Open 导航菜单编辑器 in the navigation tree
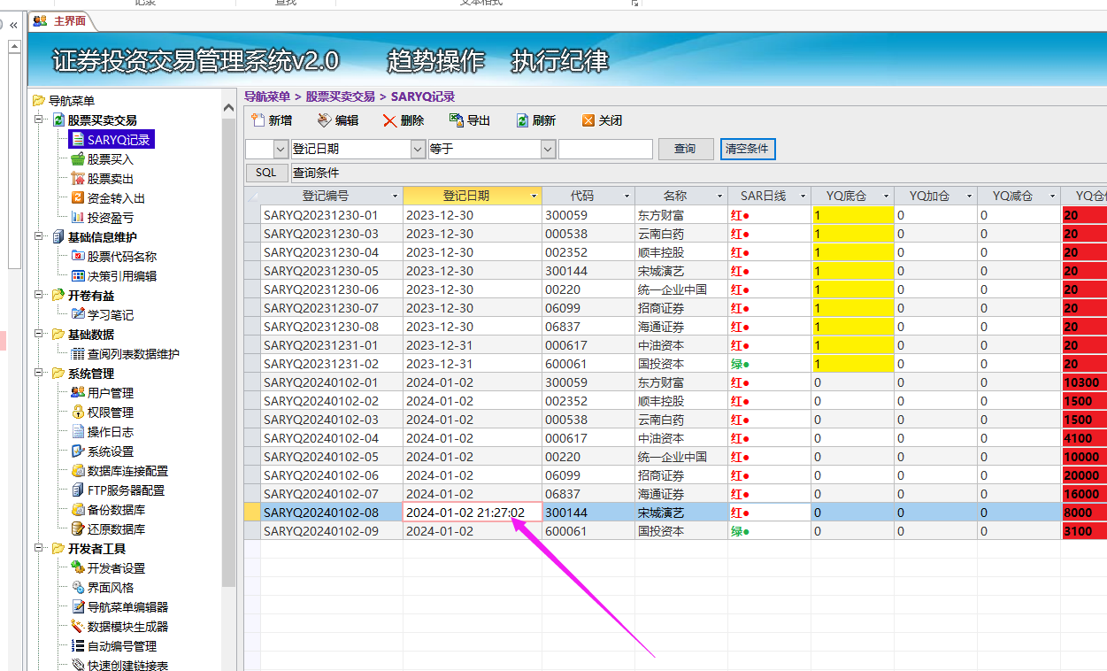The image size is (1107, 671). click(x=127, y=607)
